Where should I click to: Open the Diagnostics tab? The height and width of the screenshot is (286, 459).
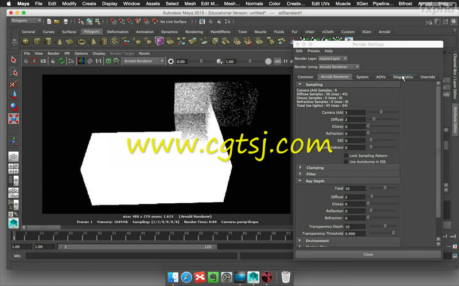pos(403,77)
